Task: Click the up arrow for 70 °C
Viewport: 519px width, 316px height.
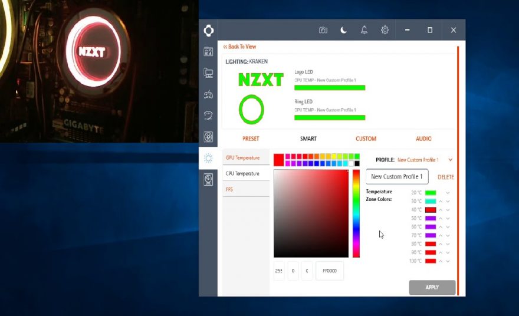Action: coord(441,235)
